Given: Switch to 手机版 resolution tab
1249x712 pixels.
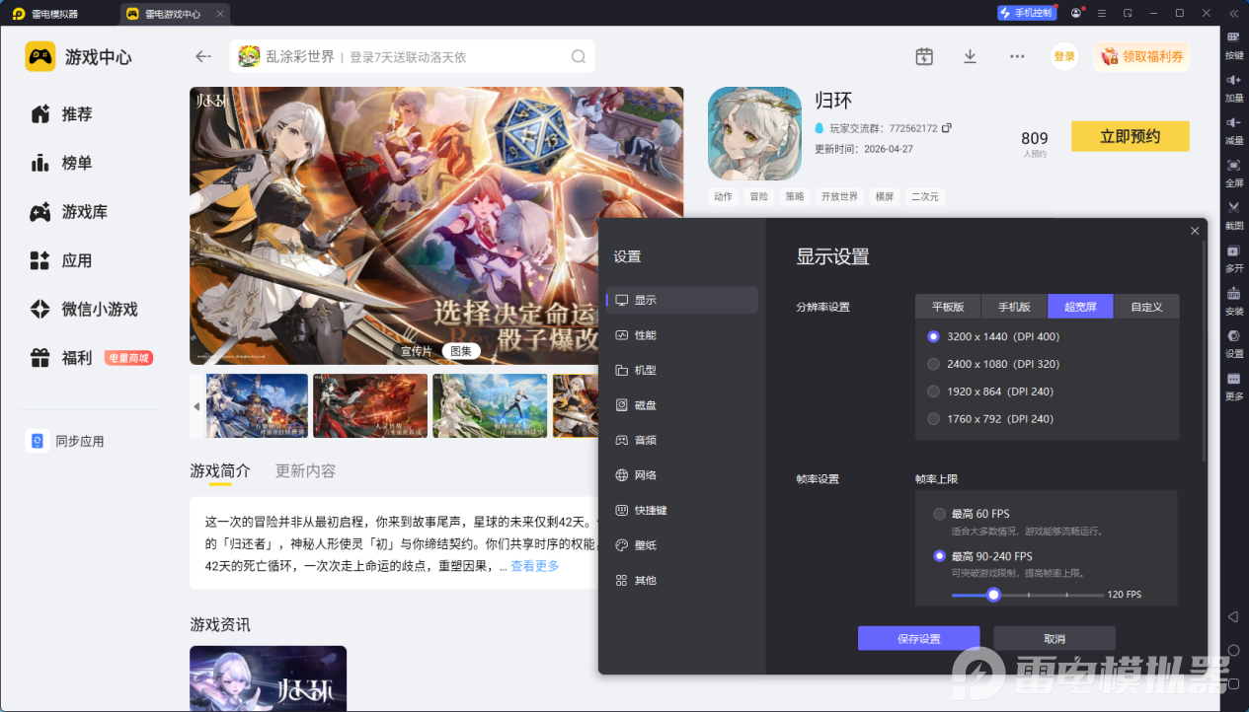Looking at the screenshot, I should tap(1014, 307).
